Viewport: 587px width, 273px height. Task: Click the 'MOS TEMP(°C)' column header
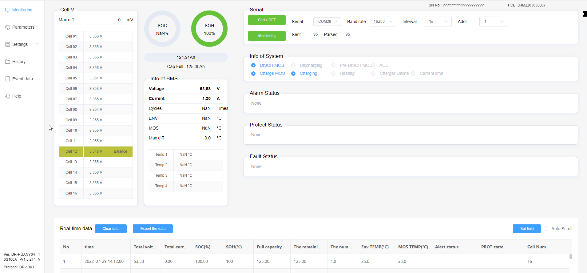click(x=413, y=247)
